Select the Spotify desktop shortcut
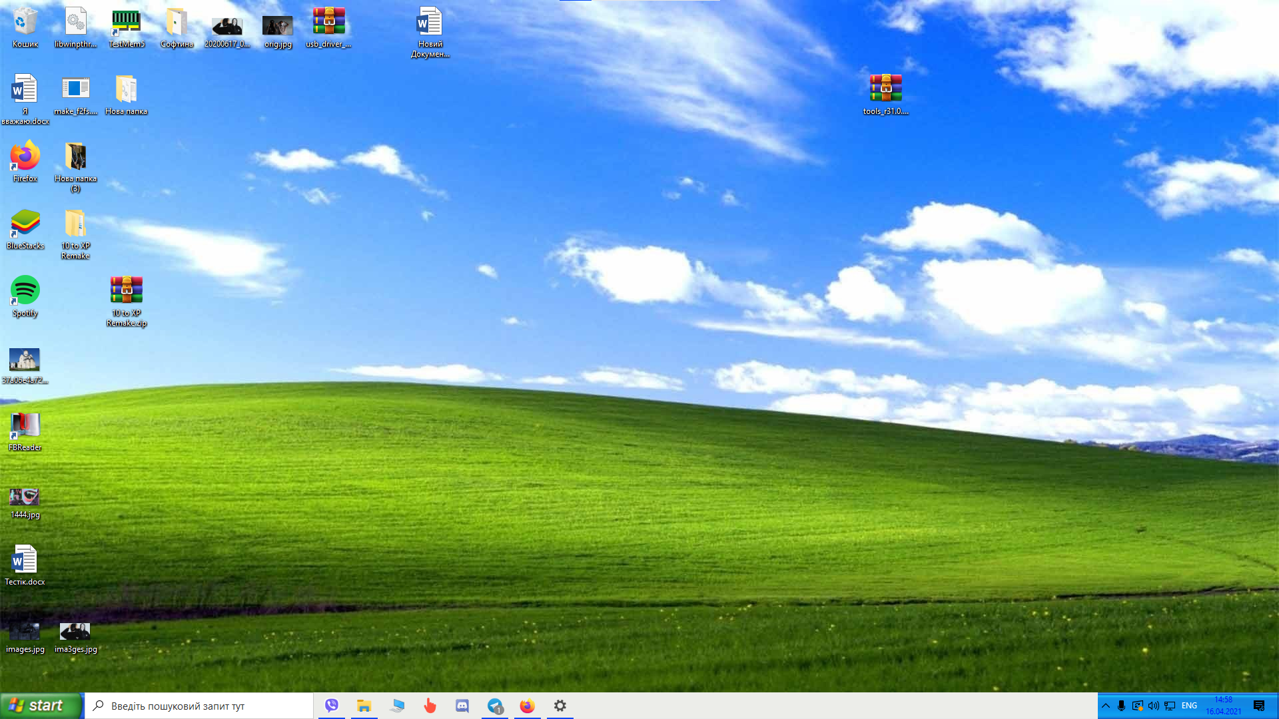The image size is (1279, 719). (25, 296)
